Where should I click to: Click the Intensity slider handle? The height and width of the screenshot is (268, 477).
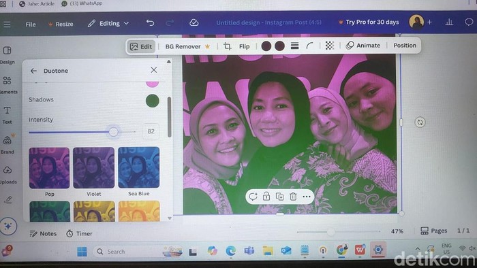[114, 132]
